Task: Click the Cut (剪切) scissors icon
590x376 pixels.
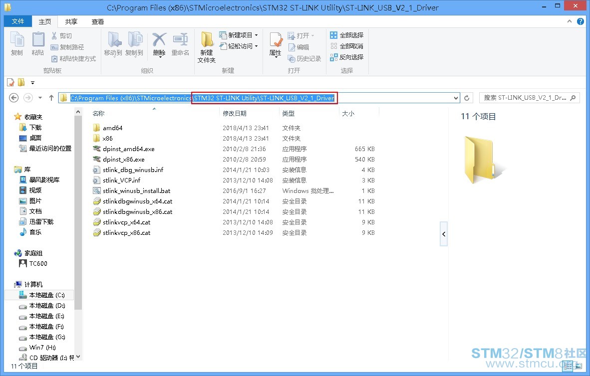Action: [54, 36]
